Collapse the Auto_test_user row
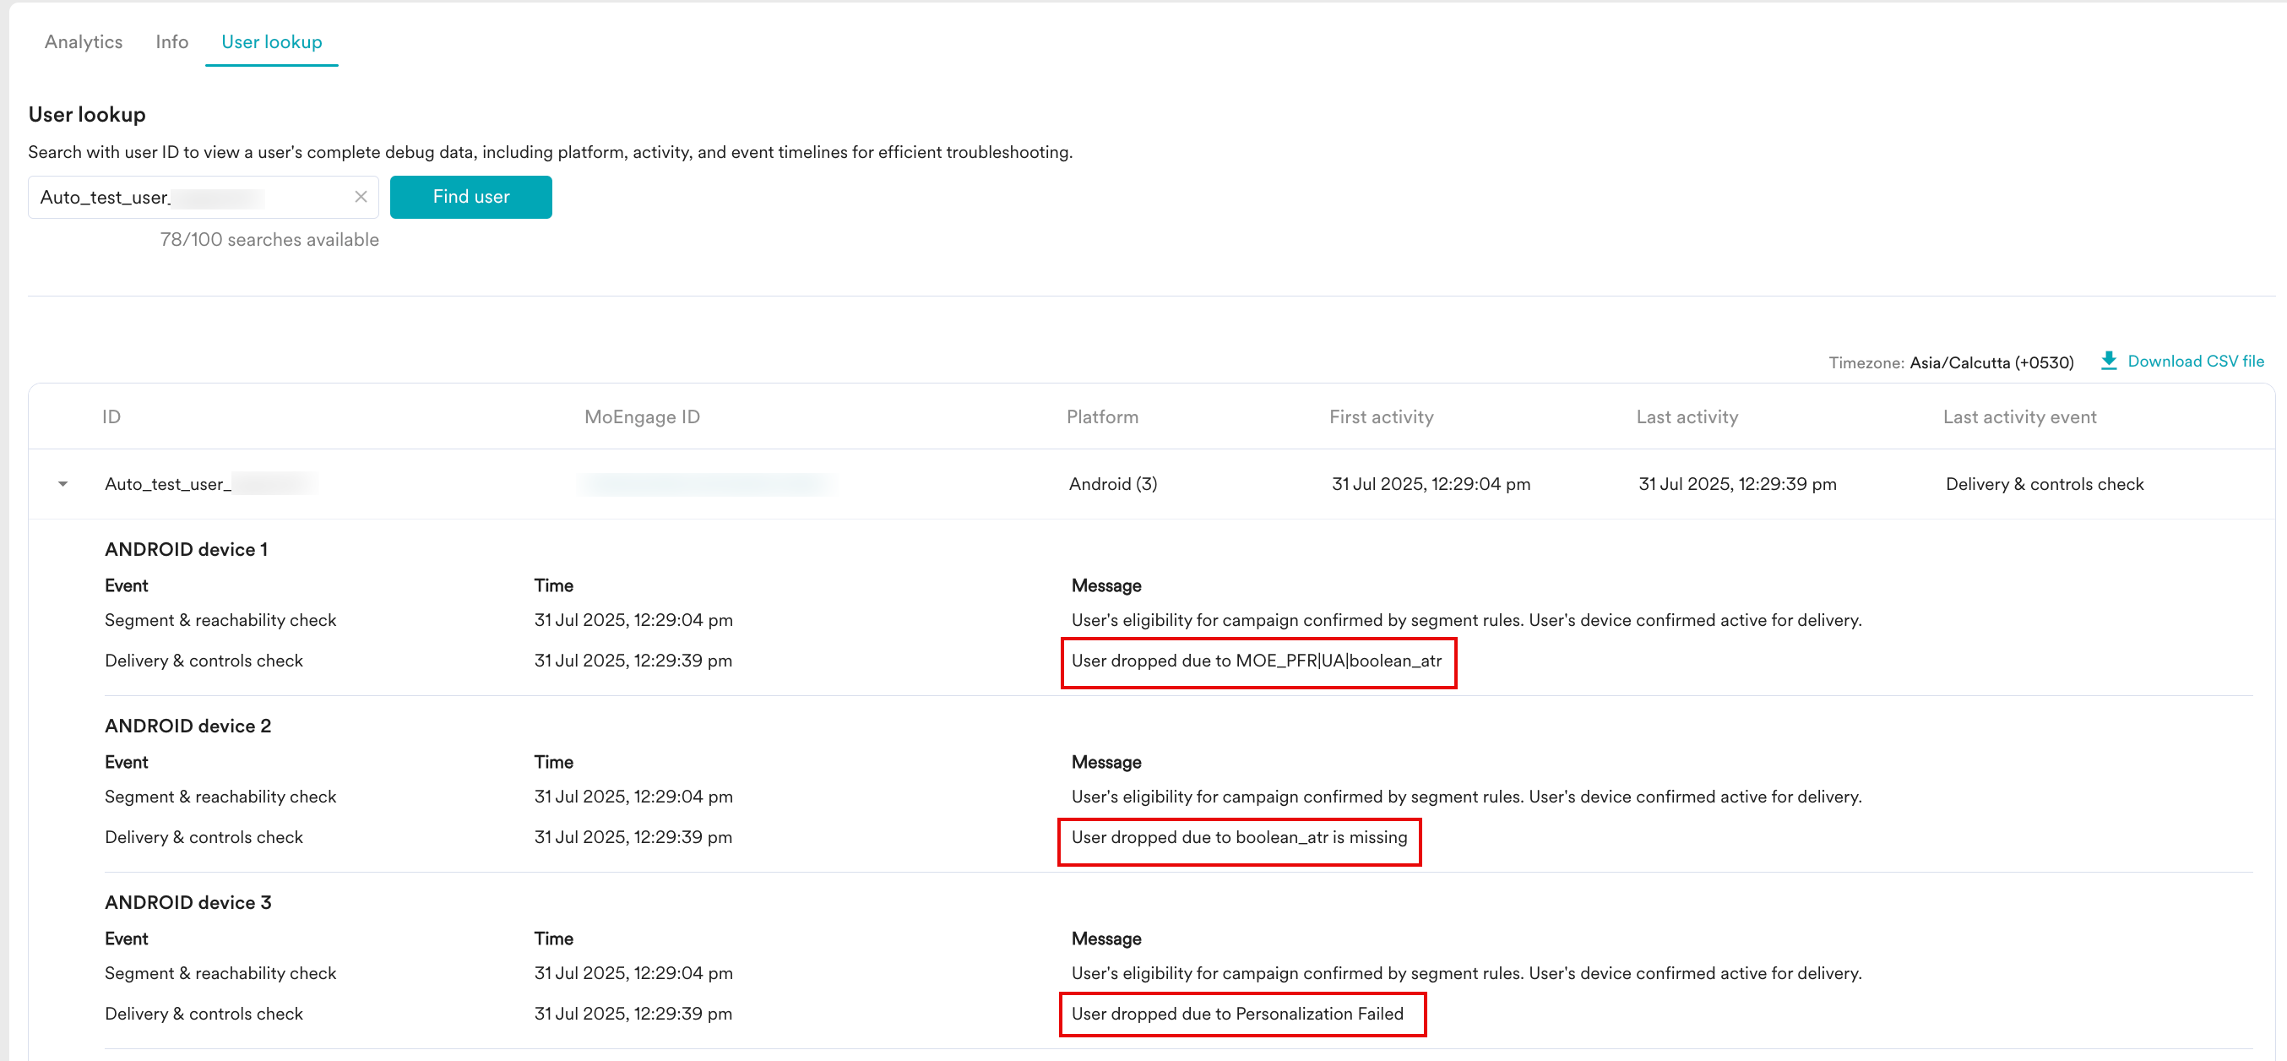The width and height of the screenshot is (2287, 1061). (x=63, y=484)
